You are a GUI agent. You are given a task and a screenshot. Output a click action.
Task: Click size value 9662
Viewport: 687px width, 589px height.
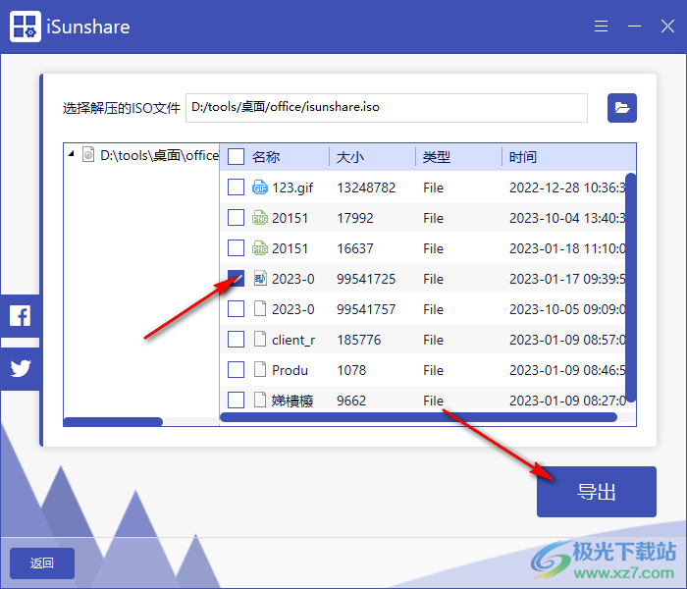point(351,401)
